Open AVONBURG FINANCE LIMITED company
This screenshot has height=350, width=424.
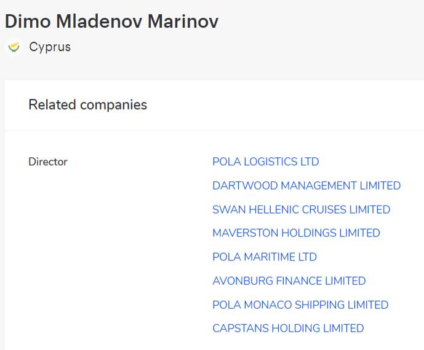[289, 281]
